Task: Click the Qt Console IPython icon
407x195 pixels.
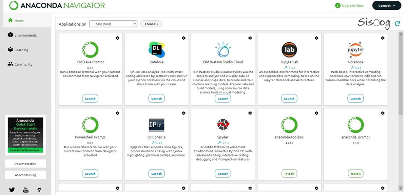Action: click(x=156, y=125)
